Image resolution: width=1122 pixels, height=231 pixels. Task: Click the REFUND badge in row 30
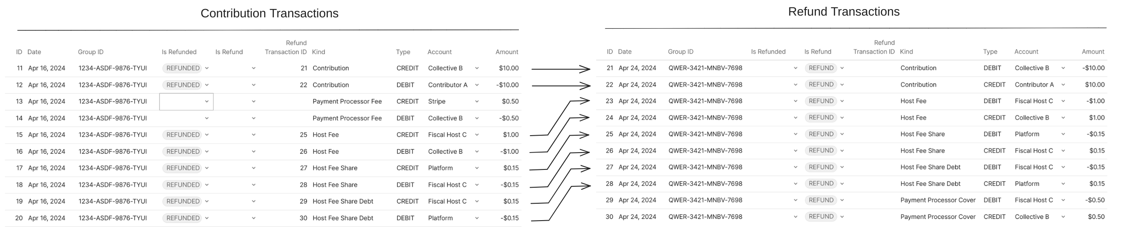point(821,217)
